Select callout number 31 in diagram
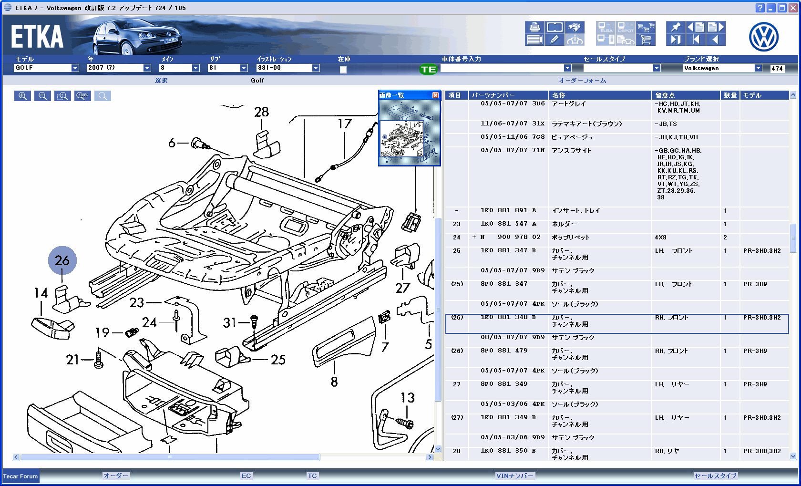The image size is (801, 486). (230, 323)
